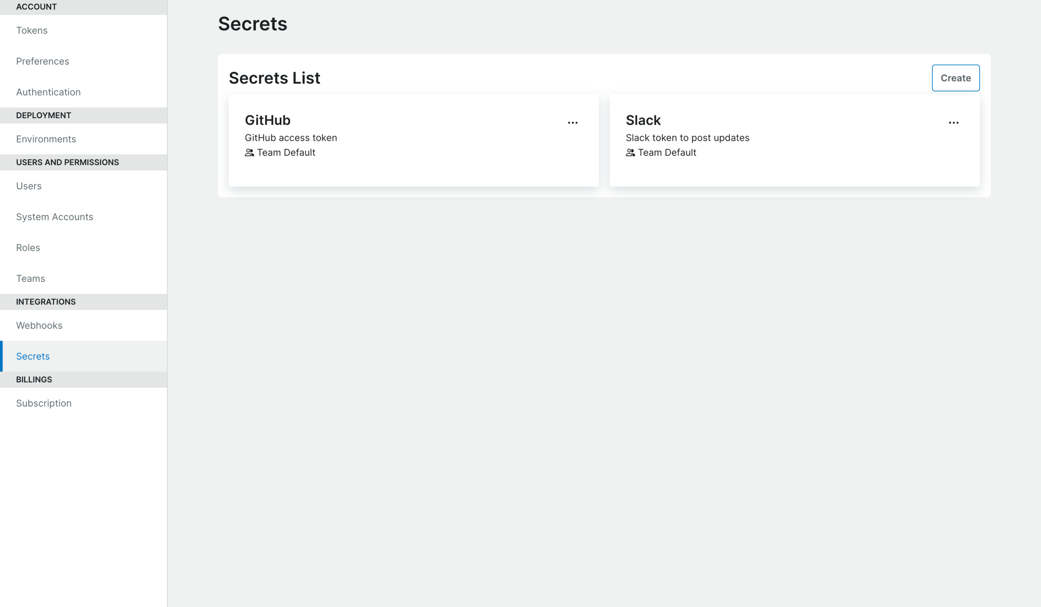This screenshot has width=1041, height=607.
Task: Navigate to Preferences settings
Action: click(x=42, y=61)
